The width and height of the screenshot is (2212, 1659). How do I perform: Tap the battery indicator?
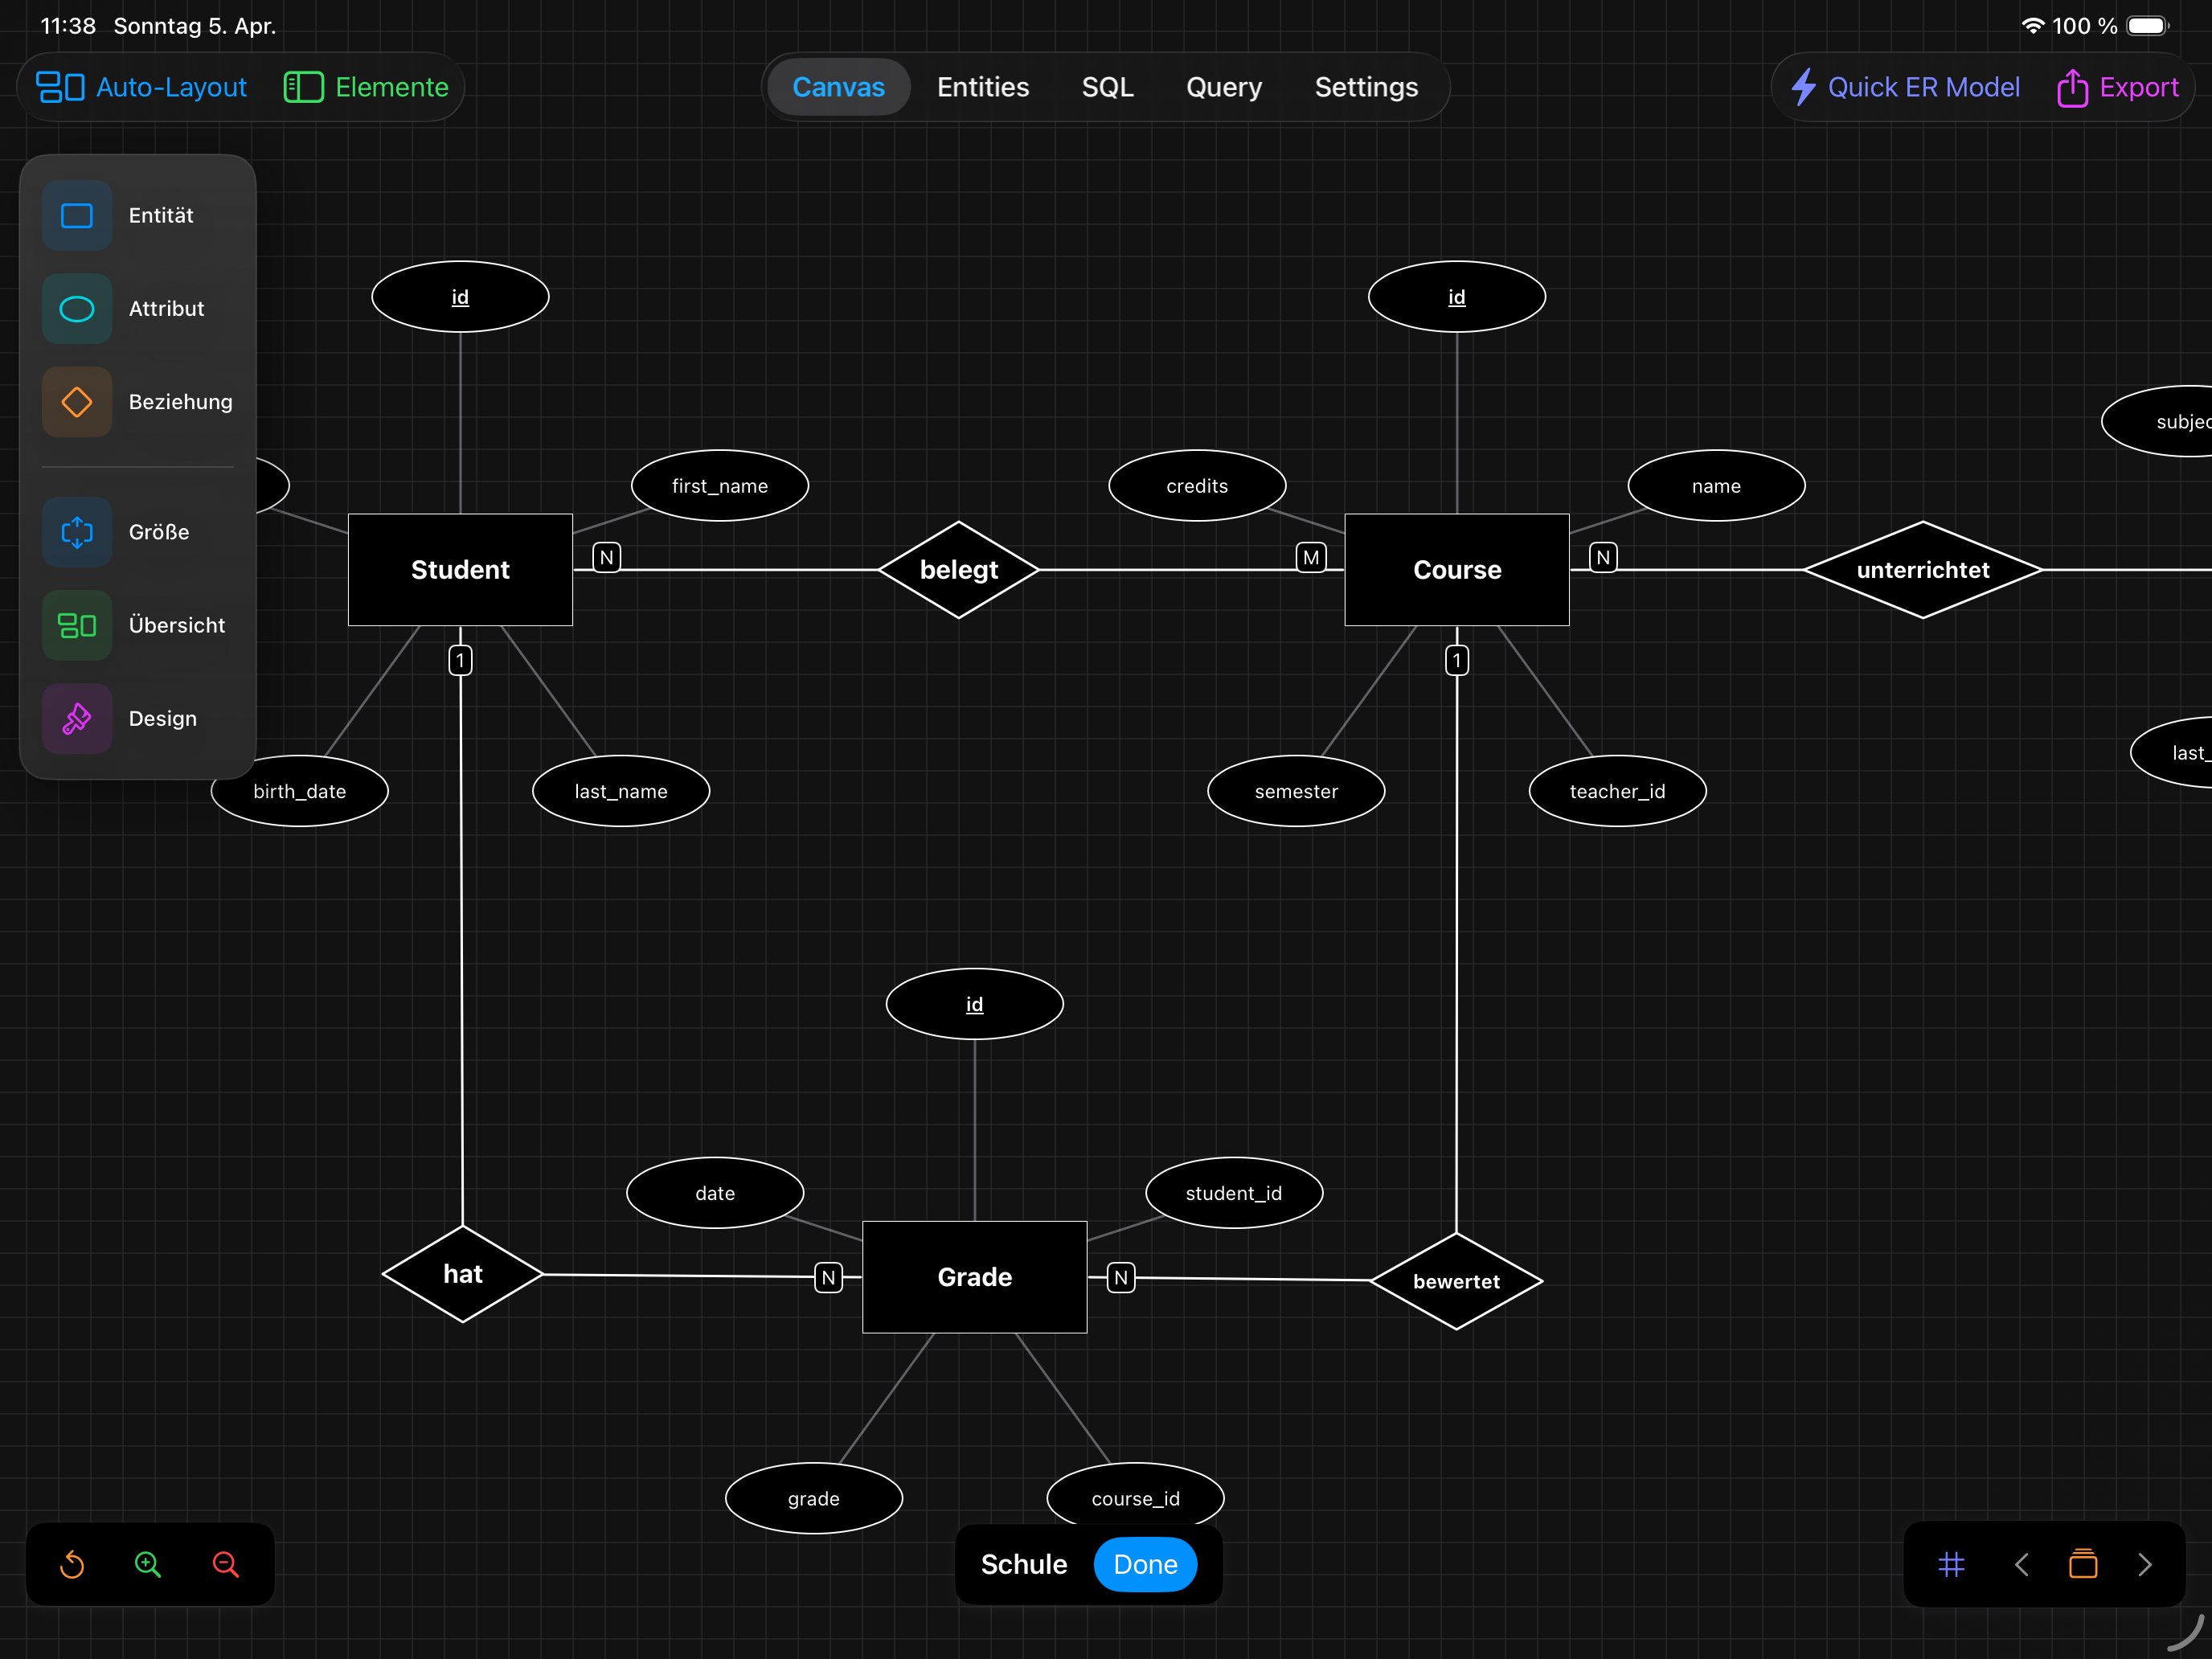pyautogui.click(x=2148, y=26)
